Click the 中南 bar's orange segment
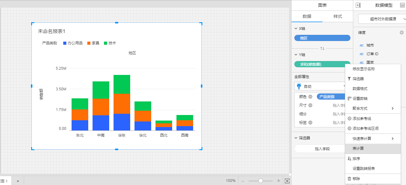The height and width of the screenshot is (185, 406). 101,107
